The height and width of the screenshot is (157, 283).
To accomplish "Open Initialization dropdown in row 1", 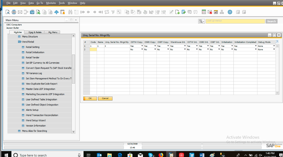I will (x=232, y=46).
